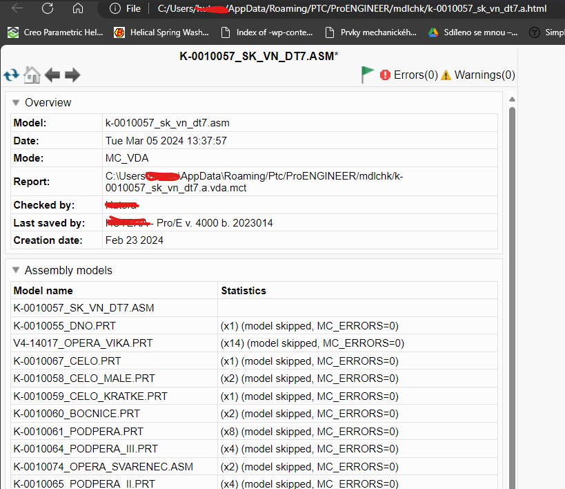Click the forward arrow in the report navigation

pyautogui.click(x=72, y=75)
